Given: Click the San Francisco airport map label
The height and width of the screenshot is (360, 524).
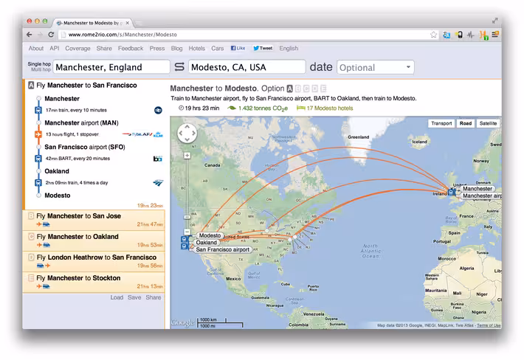Looking at the screenshot, I should pyautogui.click(x=223, y=249).
